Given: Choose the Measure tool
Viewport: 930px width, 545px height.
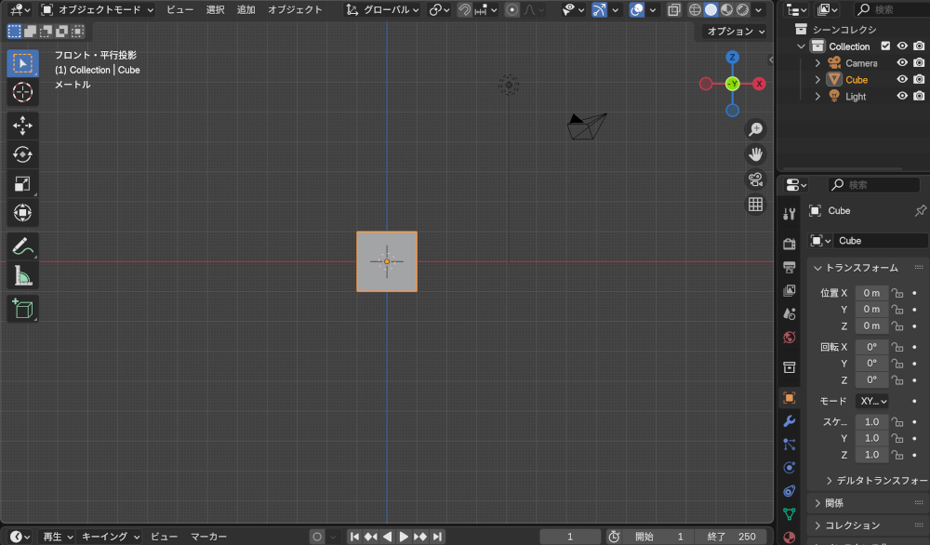Looking at the screenshot, I should pos(22,276).
